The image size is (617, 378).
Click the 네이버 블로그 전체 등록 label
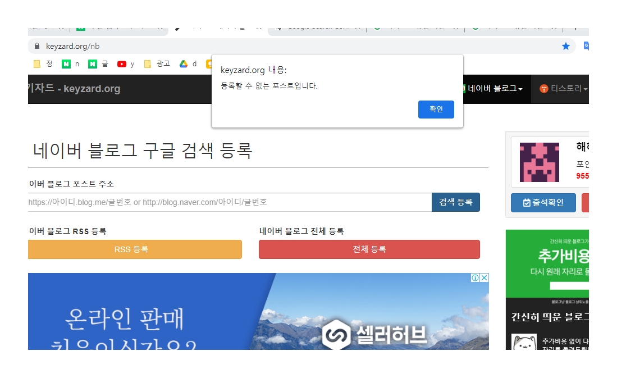coord(301,231)
